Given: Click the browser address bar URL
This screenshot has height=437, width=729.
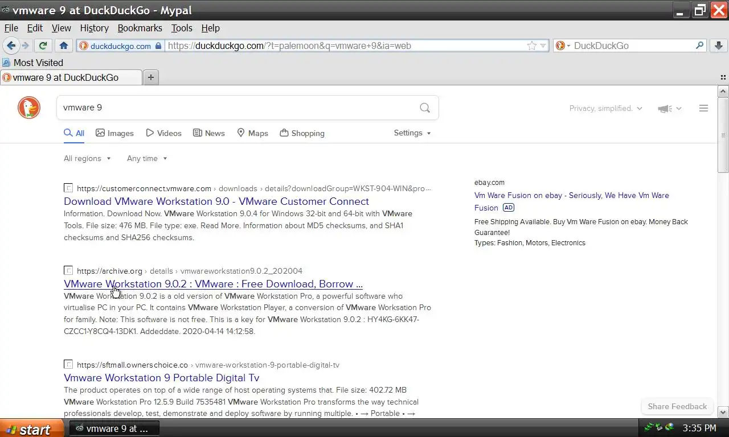Looking at the screenshot, I should tap(346, 46).
